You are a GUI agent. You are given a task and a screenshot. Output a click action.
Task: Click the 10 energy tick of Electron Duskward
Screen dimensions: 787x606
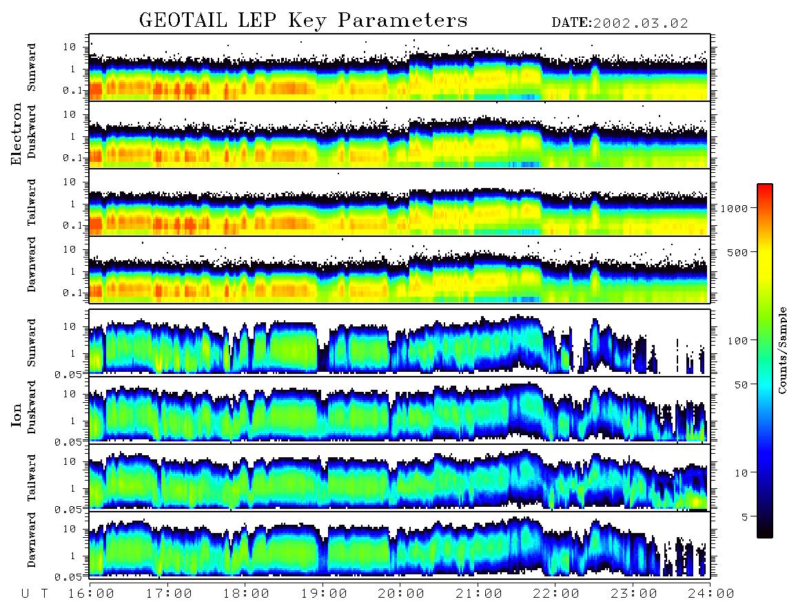pos(70,114)
